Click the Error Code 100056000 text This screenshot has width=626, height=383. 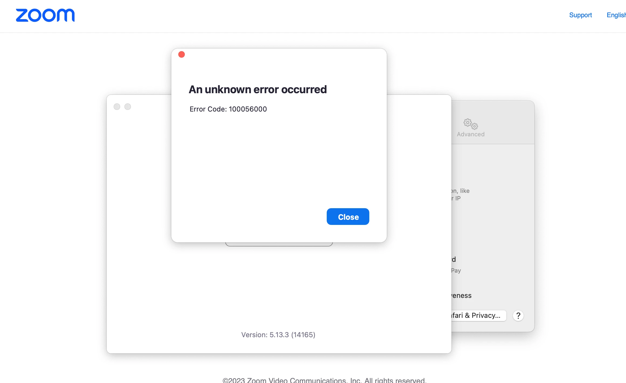(x=228, y=109)
